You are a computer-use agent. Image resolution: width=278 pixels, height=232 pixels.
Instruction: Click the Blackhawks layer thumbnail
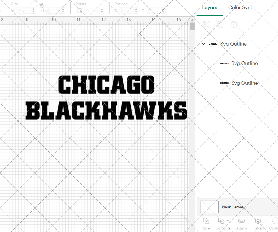click(x=224, y=63)
